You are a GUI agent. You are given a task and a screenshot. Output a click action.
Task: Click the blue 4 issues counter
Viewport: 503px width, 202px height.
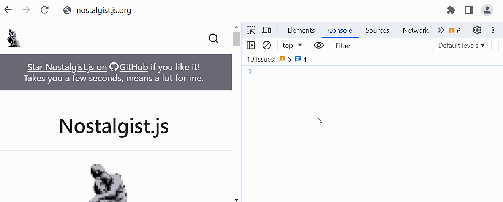301,59
